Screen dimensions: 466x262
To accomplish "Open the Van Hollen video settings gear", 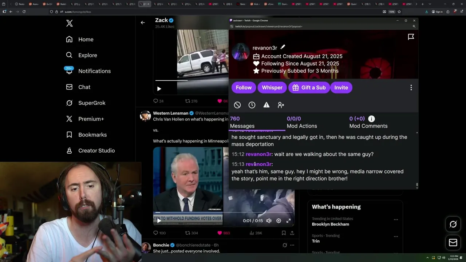I will (x=279, y=221).
